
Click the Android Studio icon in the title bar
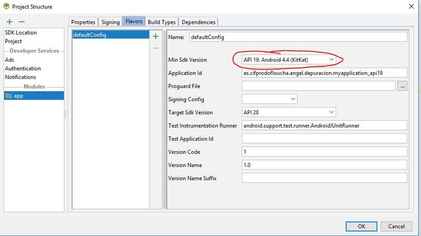click(6, 6)
